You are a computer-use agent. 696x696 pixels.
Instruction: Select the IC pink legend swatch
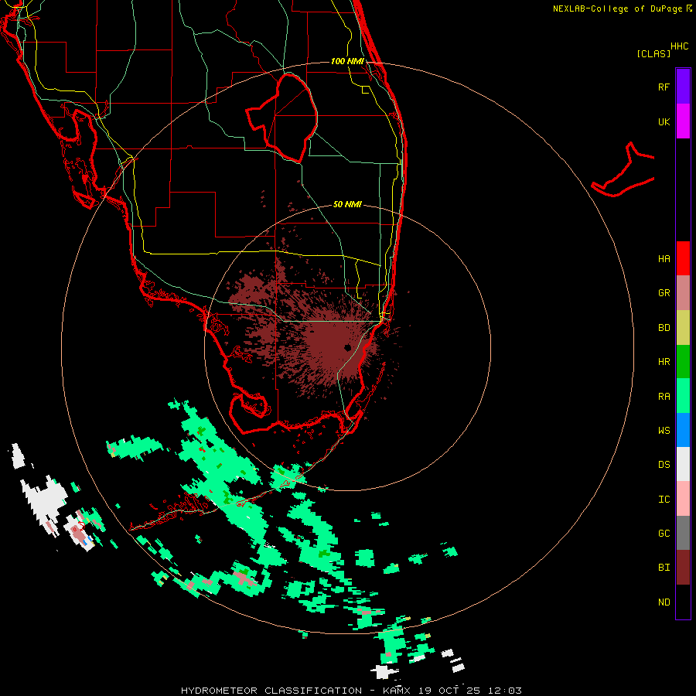(x=683, y=499)
